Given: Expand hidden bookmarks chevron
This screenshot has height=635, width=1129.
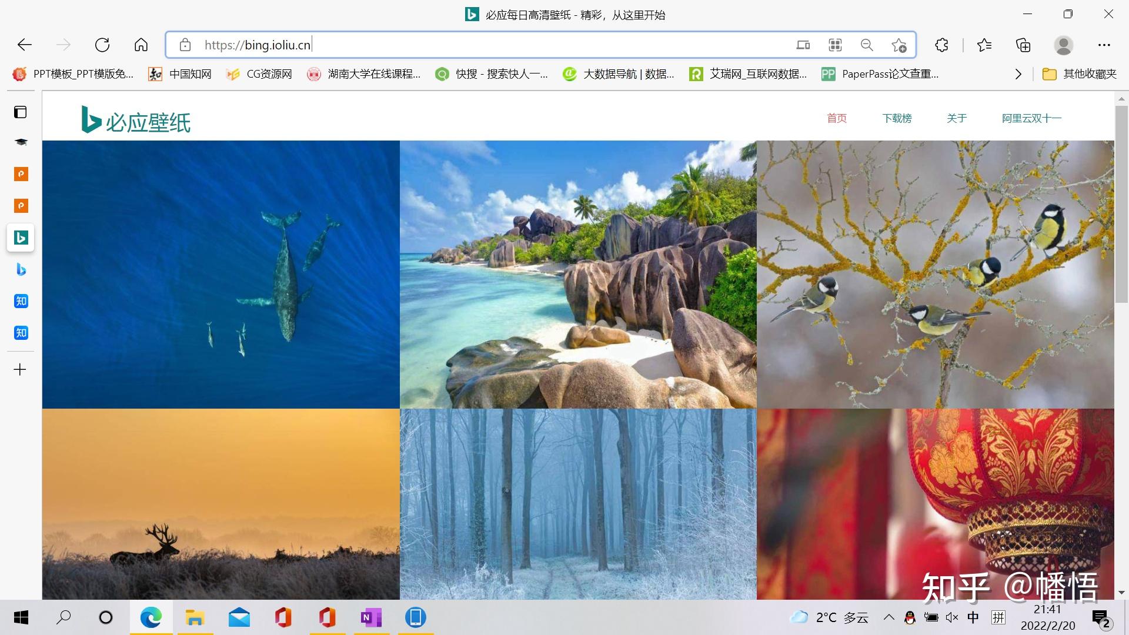Looking at the screenshot, I should pos(1018,74).
